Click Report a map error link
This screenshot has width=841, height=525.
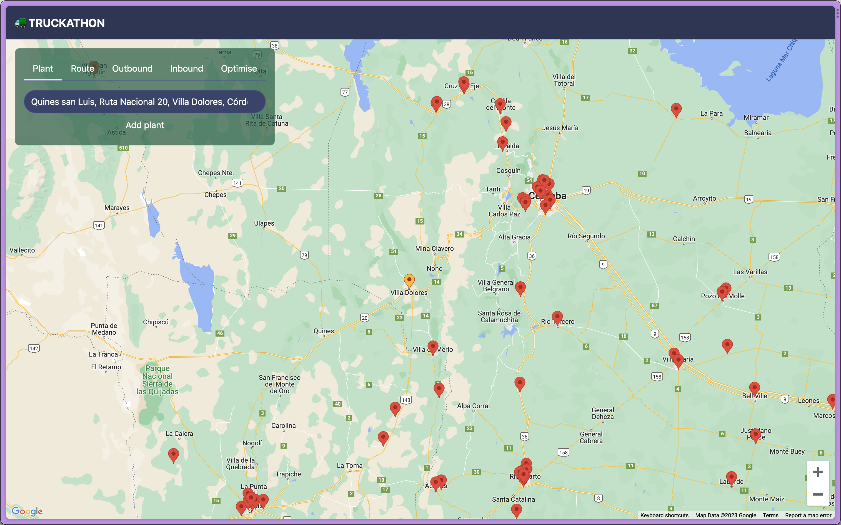pos(808,515)
